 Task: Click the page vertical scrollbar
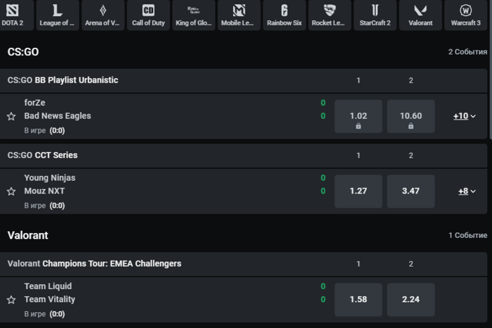pyautogui.click(x=491, y=69)
